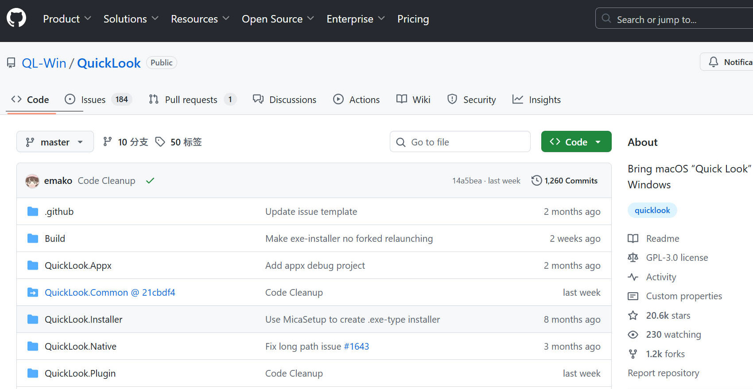Screen dimensions: 753x389
Task: Open issue link #1643
Action: [x=356, y=347]
